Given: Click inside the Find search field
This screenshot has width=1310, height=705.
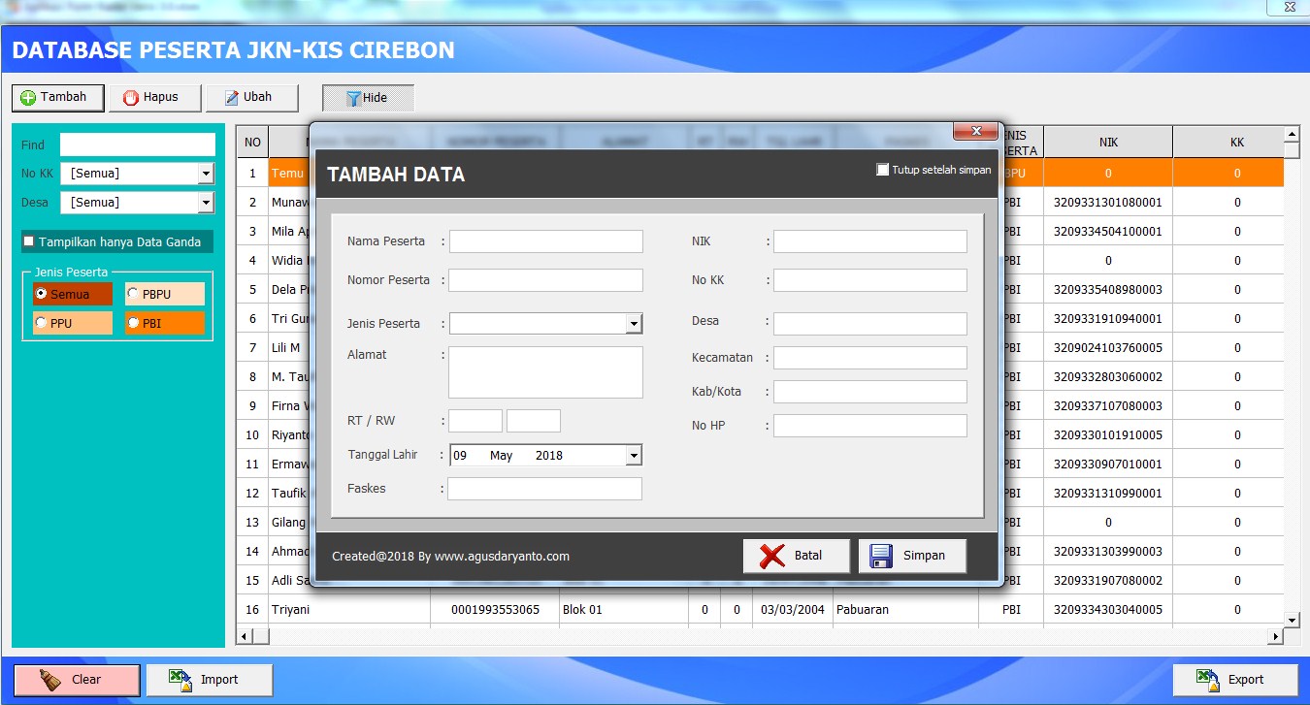Looking at the screenshot, I should point(136,144).
